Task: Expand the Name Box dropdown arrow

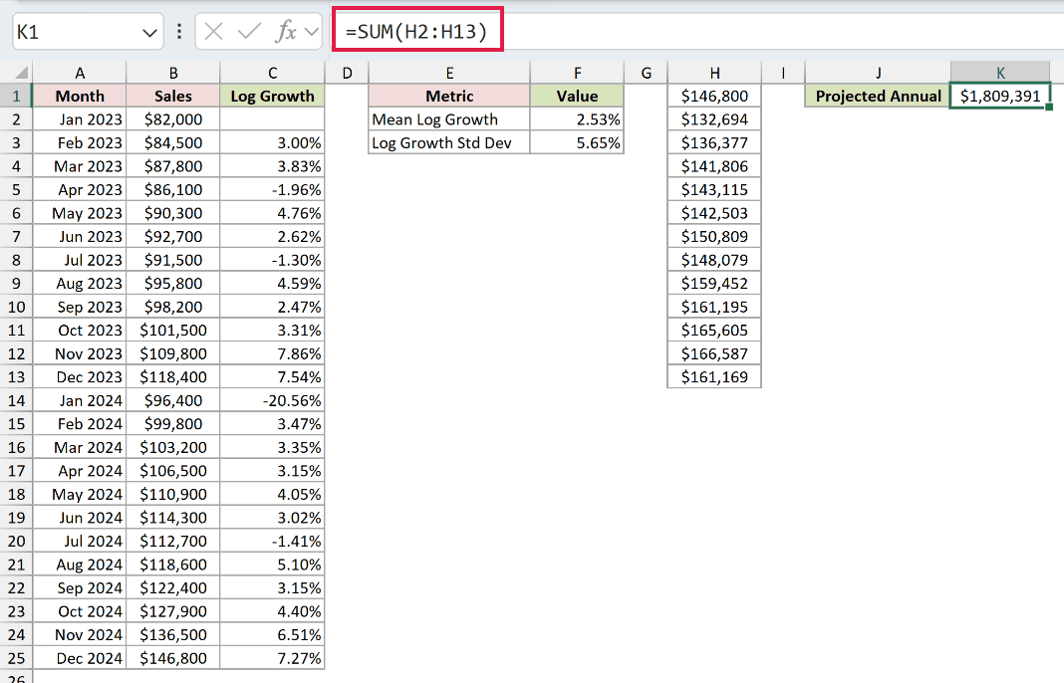Action: pos(150,32)
